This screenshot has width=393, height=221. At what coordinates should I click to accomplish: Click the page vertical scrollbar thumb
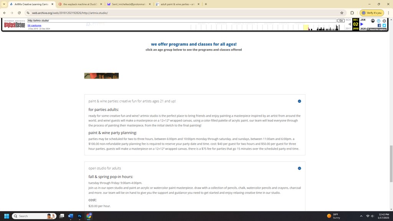pos(391,163)
